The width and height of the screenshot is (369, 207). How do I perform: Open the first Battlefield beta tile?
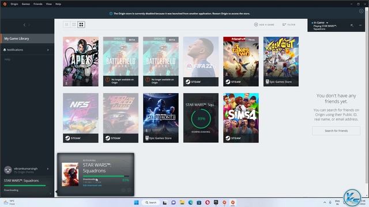(x=121, y=62)
